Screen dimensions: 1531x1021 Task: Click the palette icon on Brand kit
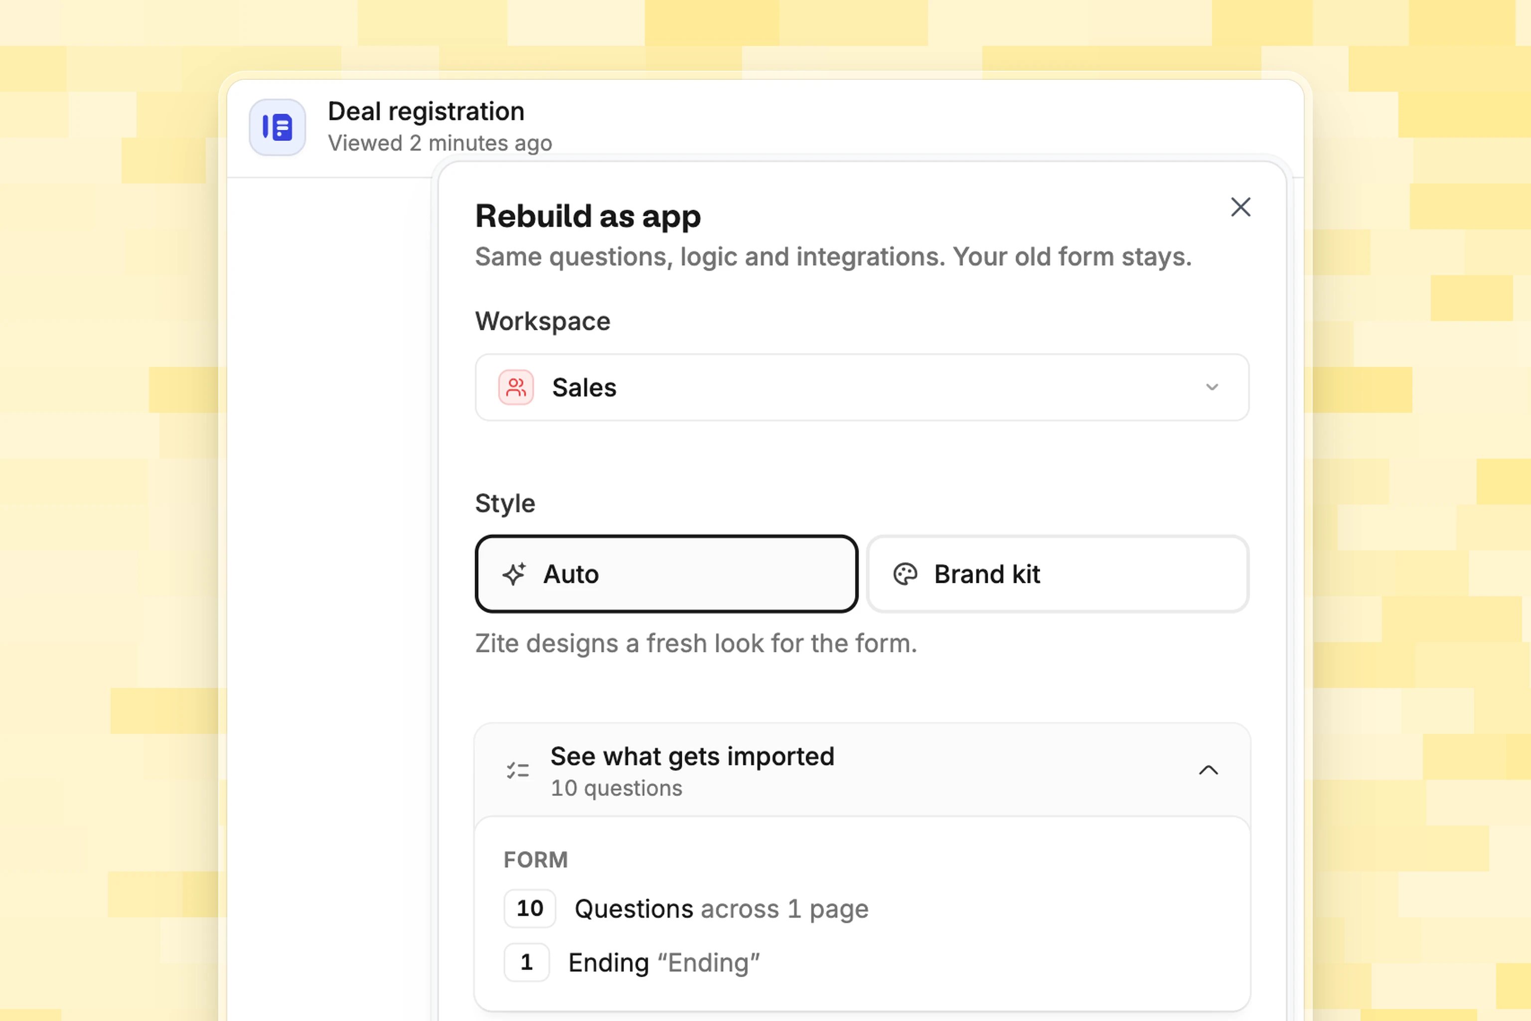click(905, 574)
